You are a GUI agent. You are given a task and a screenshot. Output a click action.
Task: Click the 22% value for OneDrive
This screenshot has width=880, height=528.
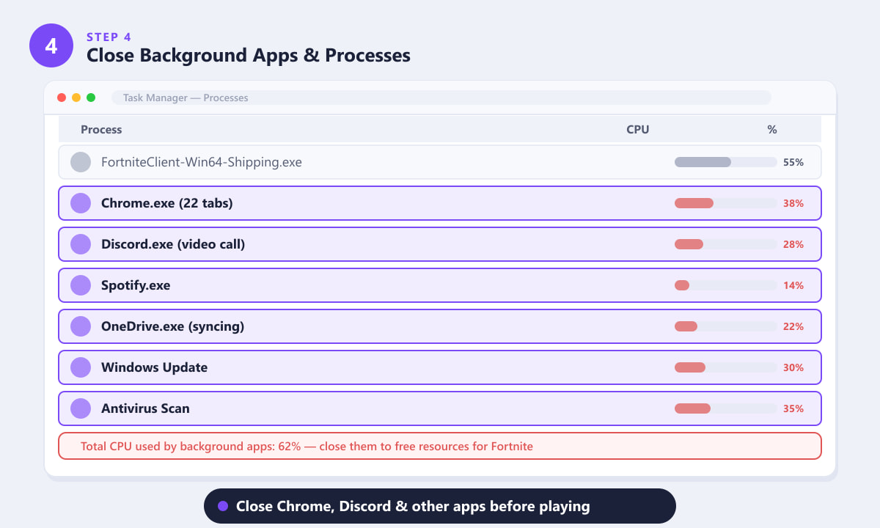tap(793, 326)
